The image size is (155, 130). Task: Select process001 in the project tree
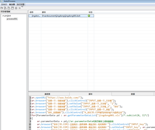click(12, 19)
